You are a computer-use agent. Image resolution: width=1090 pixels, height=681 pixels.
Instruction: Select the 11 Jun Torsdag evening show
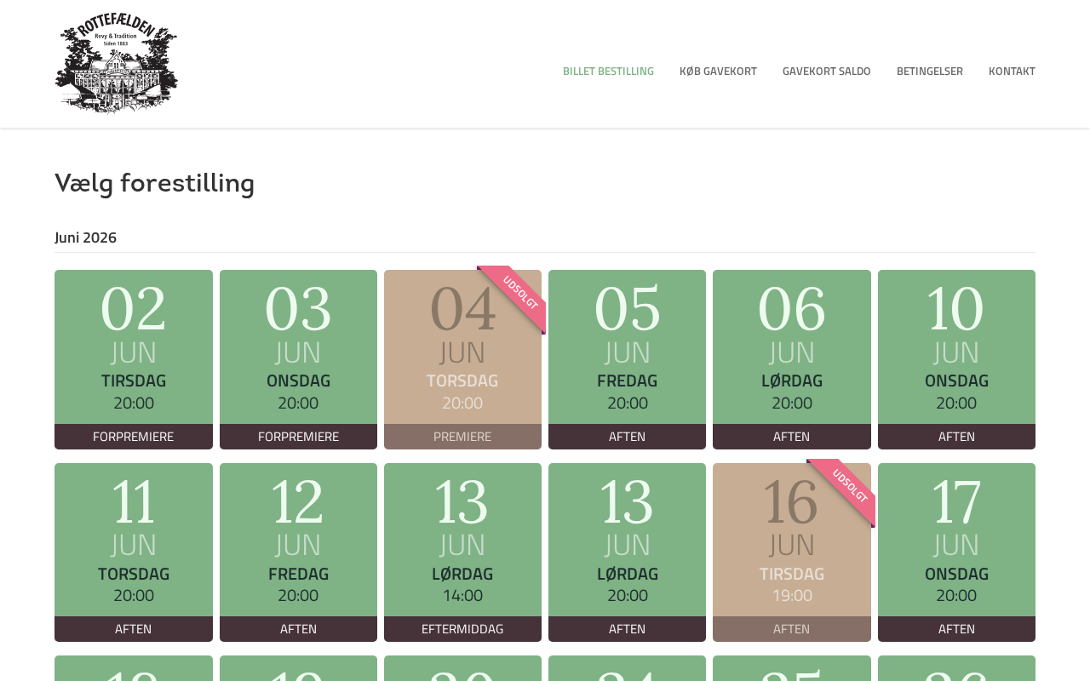[x=134, y=552]
